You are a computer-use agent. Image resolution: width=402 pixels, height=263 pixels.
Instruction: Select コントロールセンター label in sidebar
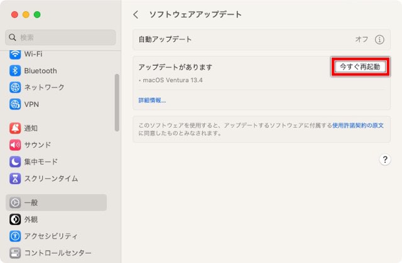[x=58, y=253]
